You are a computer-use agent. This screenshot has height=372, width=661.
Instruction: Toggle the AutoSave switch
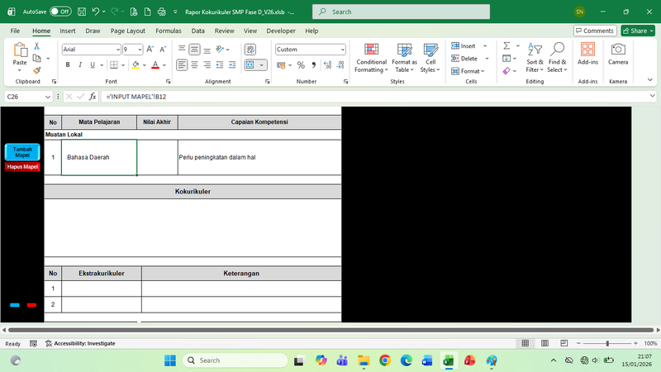60,12
